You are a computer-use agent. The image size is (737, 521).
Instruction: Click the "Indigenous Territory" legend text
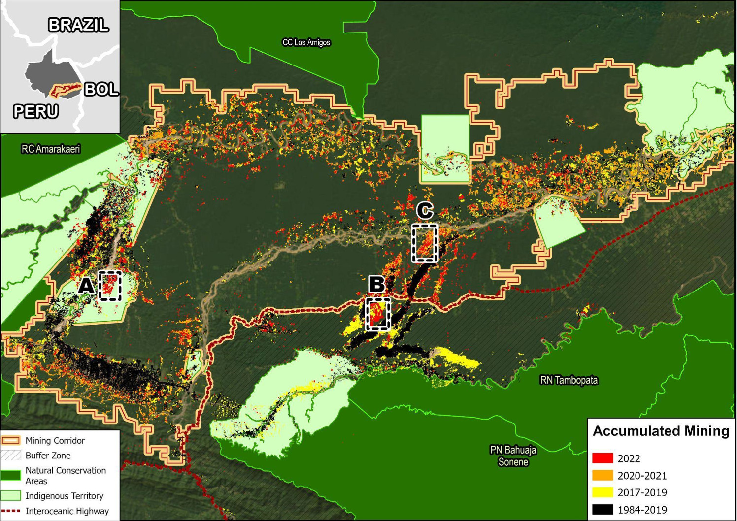[x=65, y=496]
